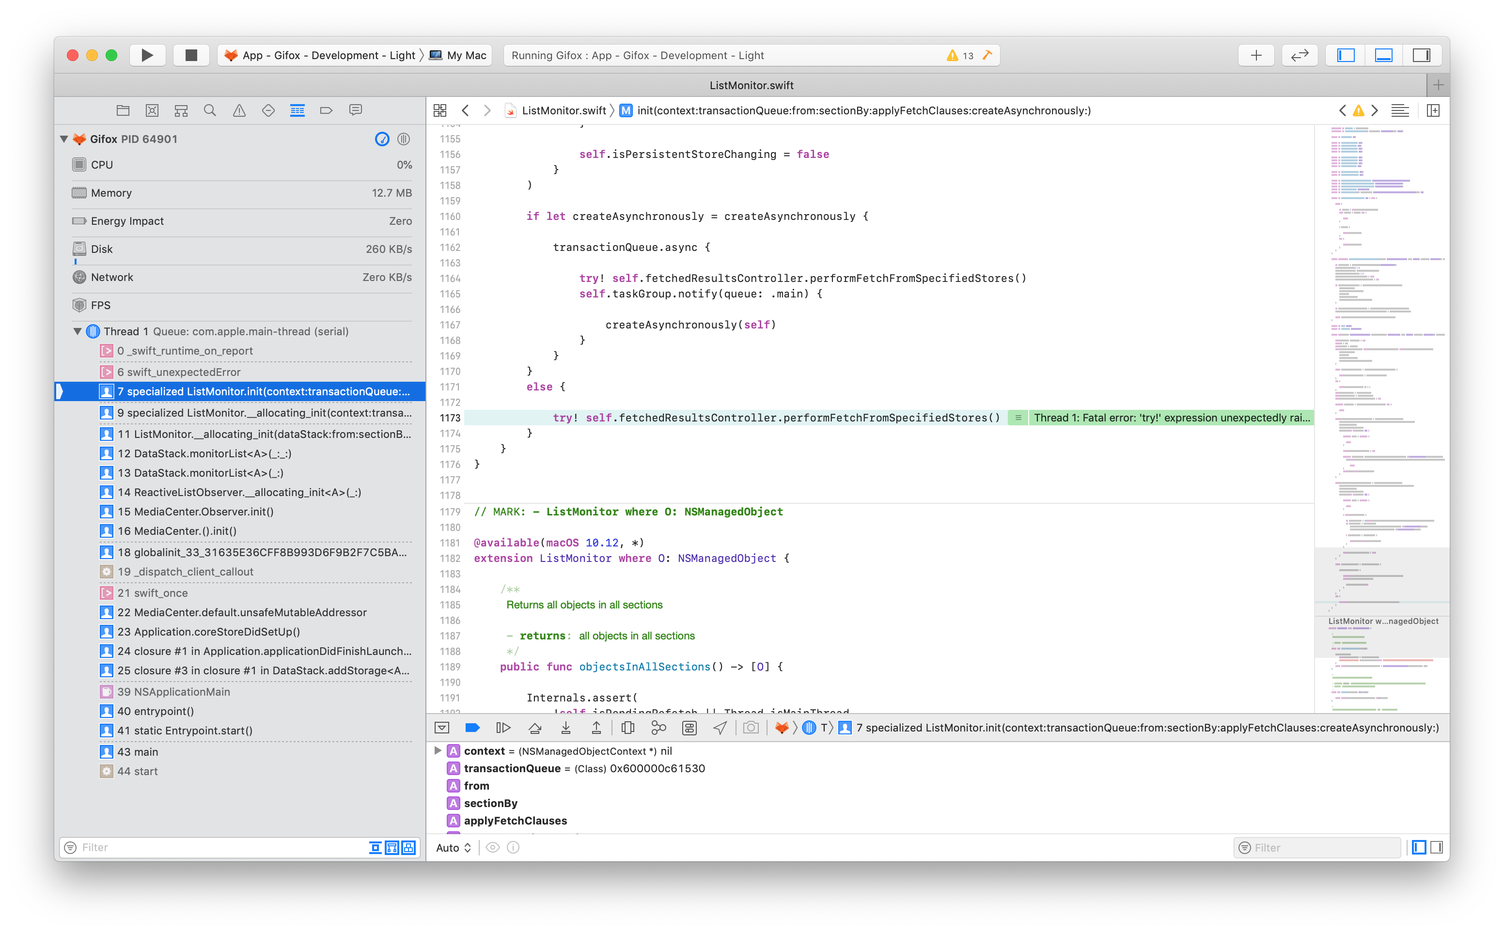Collapse Thread 1 disclosure triangle
Viewport: 1504px width, 933px height.
[x=78, y=331]
